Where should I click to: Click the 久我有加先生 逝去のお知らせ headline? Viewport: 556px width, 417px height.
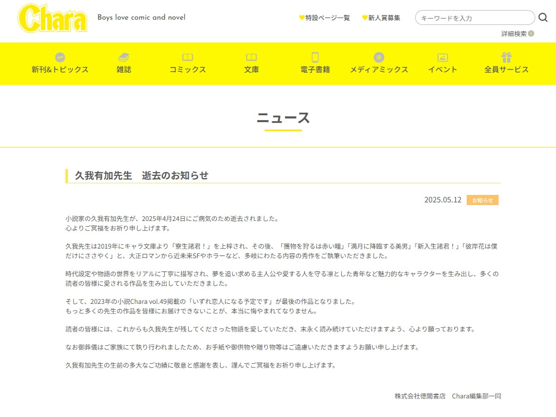point(142,176)
